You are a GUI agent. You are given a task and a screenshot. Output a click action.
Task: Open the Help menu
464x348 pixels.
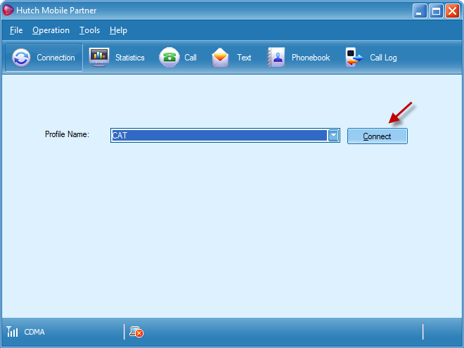pos(118,30)
